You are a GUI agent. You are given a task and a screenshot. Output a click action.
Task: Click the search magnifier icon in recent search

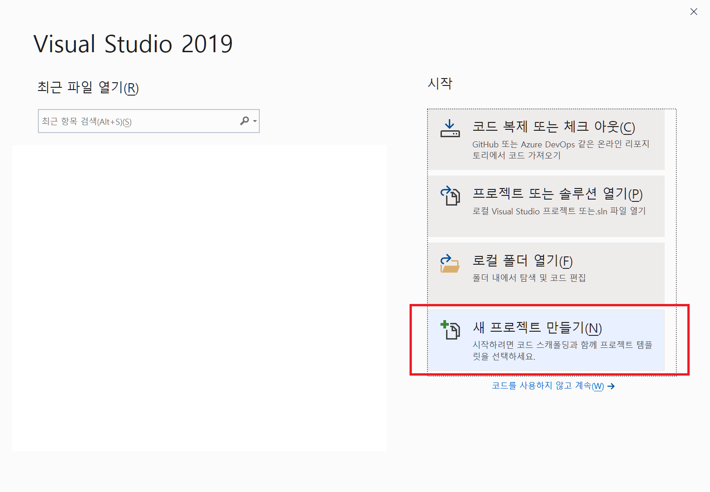[x=245, y=121]
